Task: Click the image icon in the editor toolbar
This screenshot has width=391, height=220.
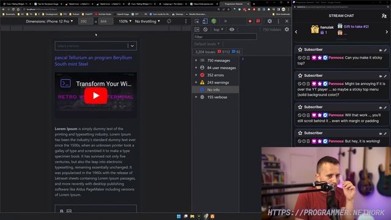Action: tap(69, 211)
